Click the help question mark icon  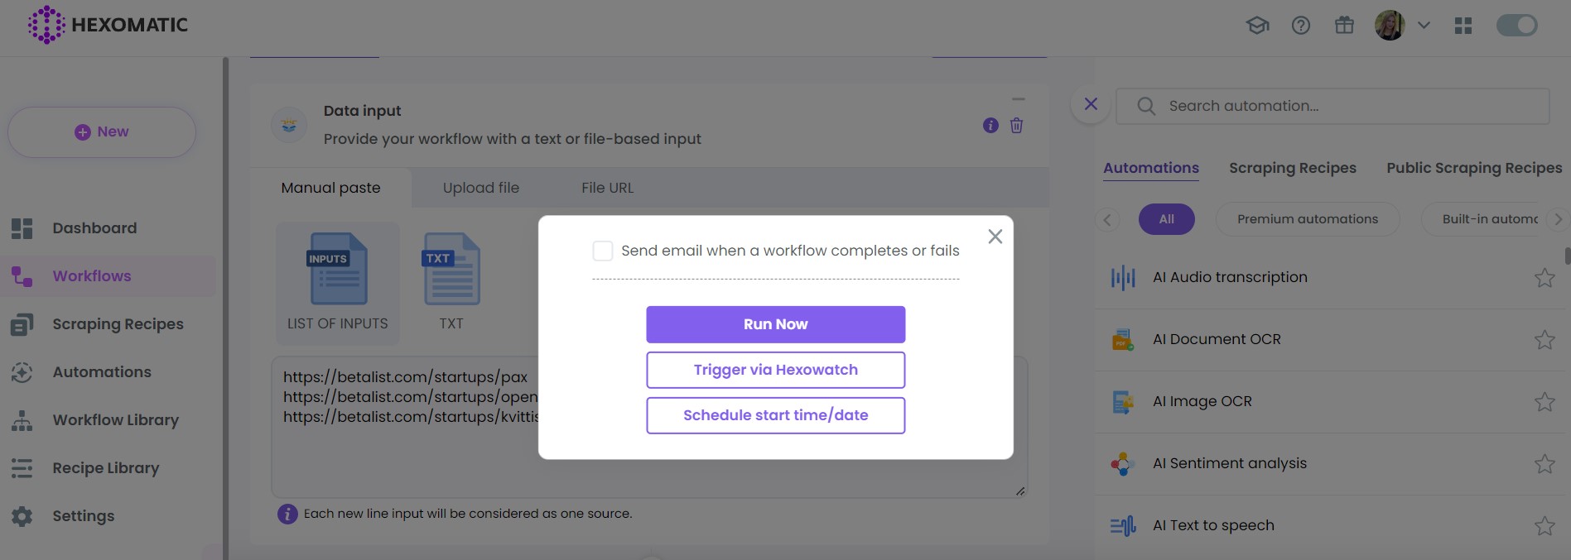coord(1300,25)
